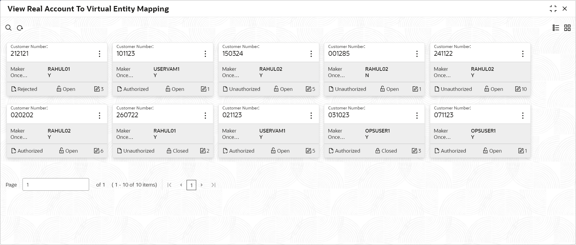Click the Page number input field
This screenshot has width=576, height=245.
(56, 185)
